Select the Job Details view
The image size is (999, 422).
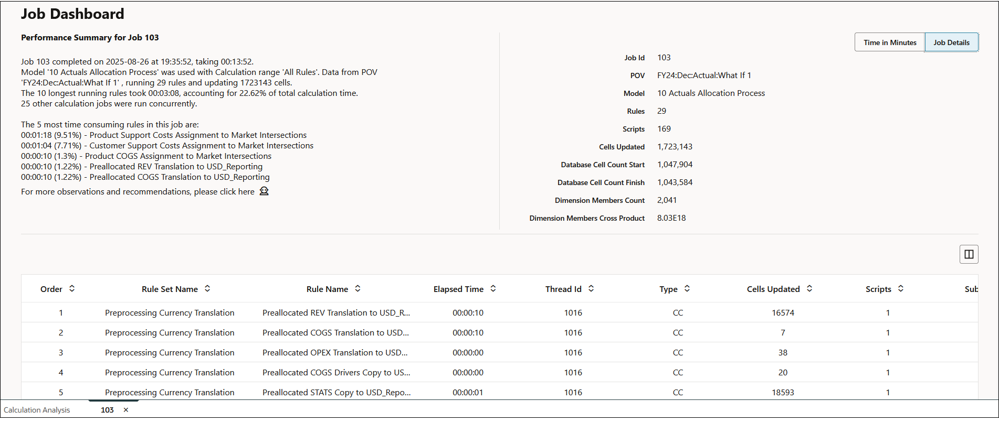coord(951,42)
